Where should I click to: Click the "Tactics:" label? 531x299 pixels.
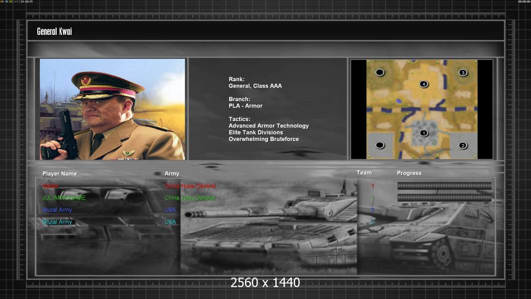click(240, 119)
